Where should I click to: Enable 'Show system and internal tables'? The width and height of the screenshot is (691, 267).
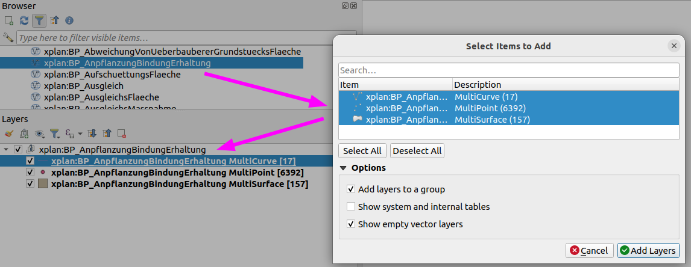point(351,207)
